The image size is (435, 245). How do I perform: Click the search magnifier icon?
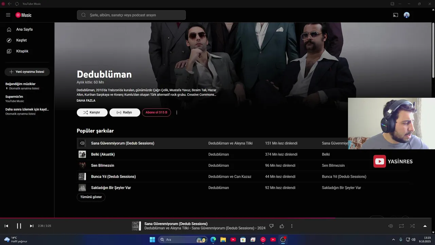tap(83, 15)
